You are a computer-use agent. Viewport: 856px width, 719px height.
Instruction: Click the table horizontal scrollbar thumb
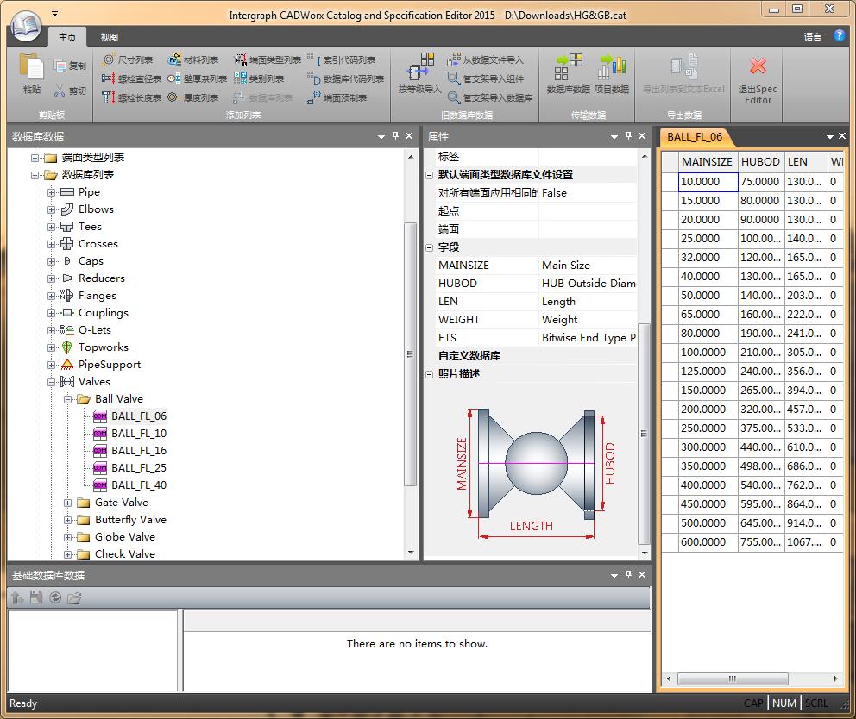pos(733,678)
